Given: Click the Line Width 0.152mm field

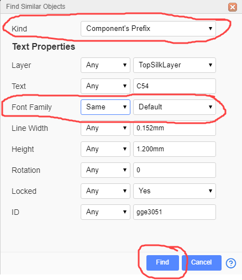Looking at the screenshot, I should (x=175, y=128).
